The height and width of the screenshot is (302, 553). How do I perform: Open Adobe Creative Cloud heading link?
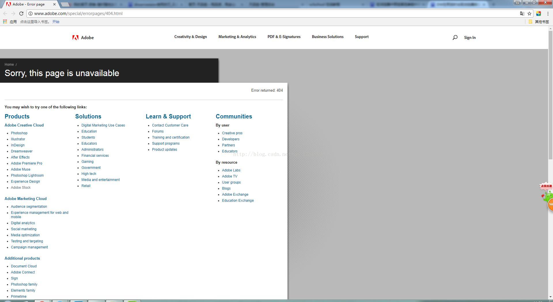(24, 125)
